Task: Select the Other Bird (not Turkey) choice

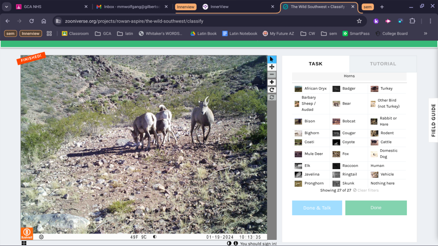Action: (x=388, y=104)
